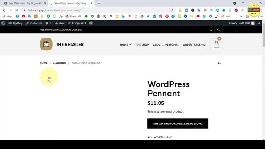
Task: Show more bookmarks via the chevron
Action: 241,16
